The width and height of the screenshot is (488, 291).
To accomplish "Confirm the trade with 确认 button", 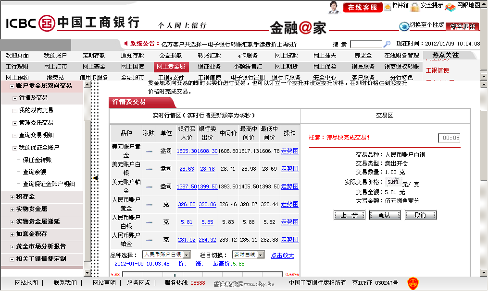I will tap(385, 215).
